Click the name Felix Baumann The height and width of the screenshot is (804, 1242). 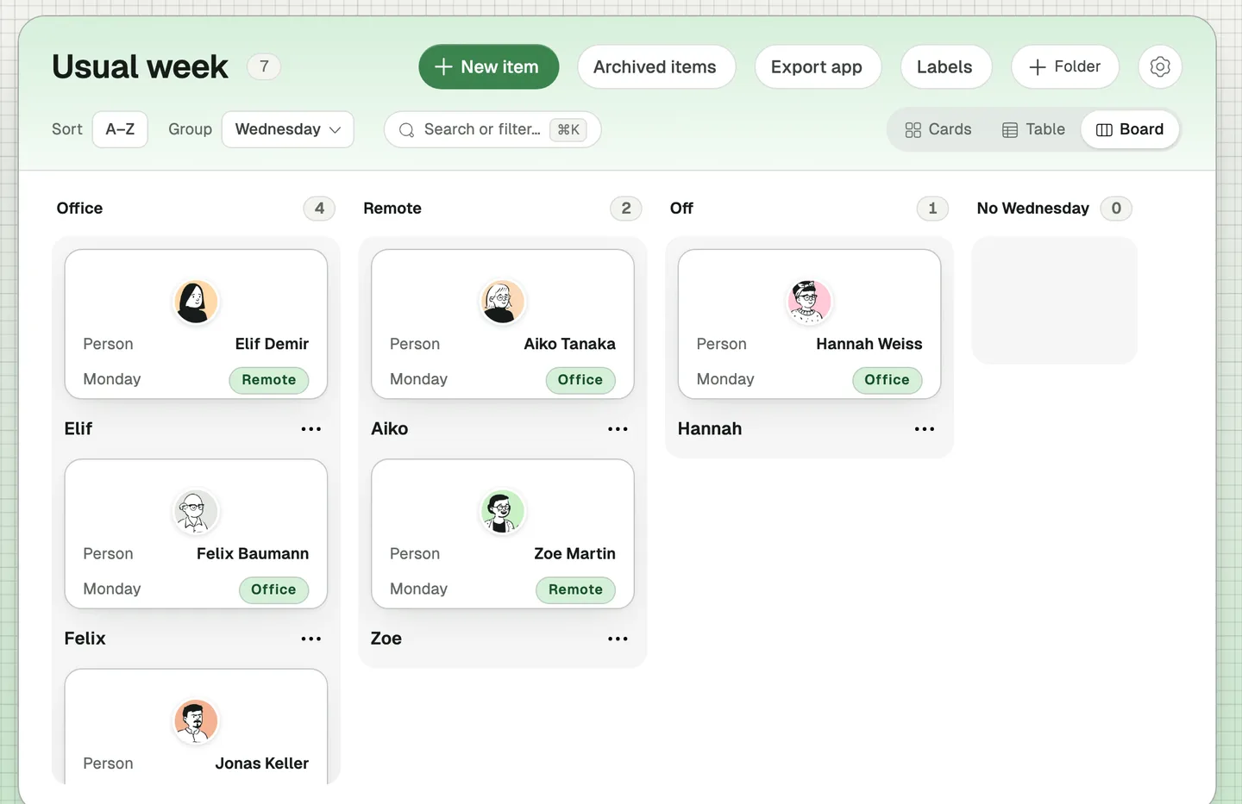coord(253,553)
